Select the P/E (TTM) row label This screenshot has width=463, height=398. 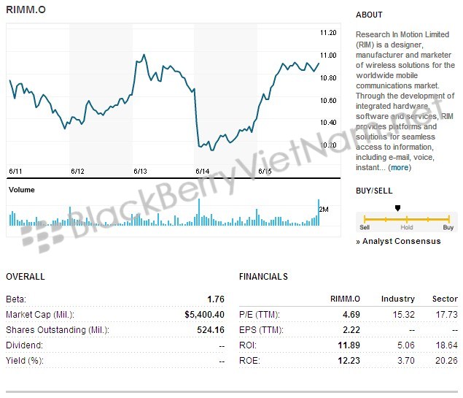tap(260, 315)
